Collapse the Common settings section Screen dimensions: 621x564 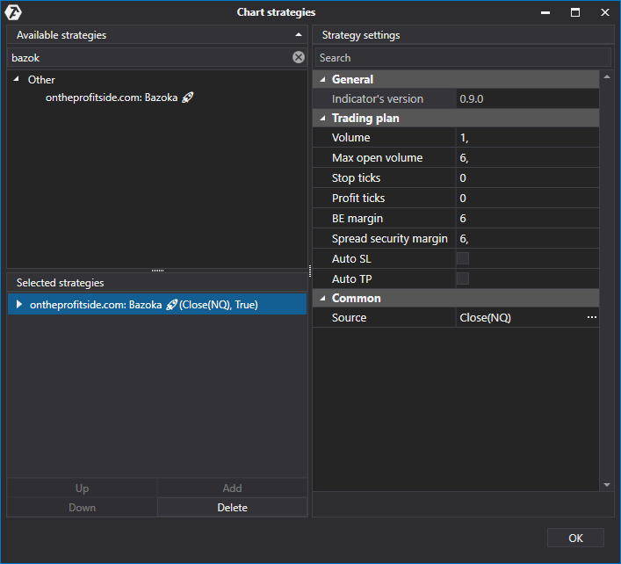[322, 298]
